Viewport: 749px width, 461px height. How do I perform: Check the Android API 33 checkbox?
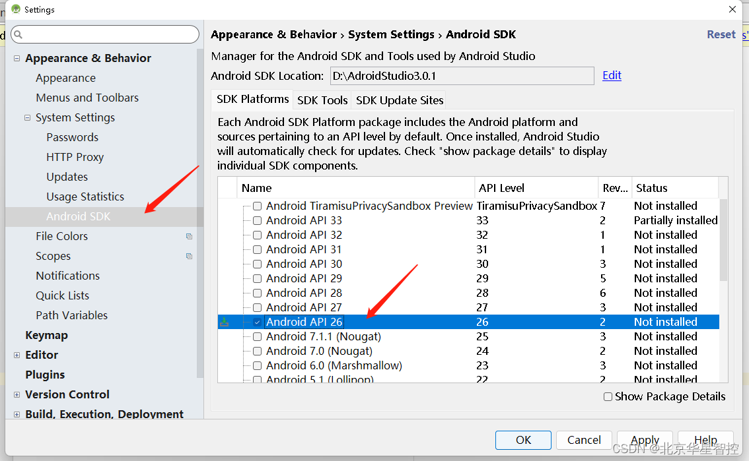(256, 220)
